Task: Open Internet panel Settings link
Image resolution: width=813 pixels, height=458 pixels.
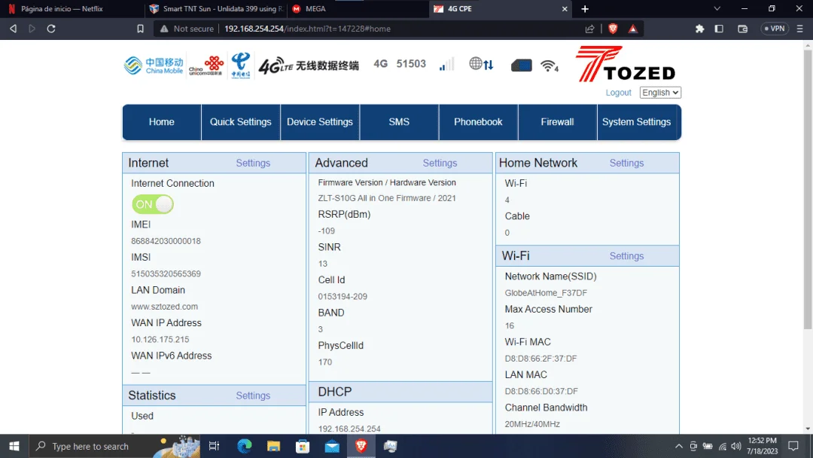Action: [x=253, y=163]
